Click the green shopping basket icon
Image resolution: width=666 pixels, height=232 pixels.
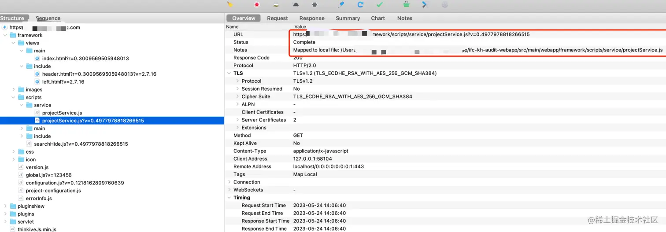click(x=406, y=4)
